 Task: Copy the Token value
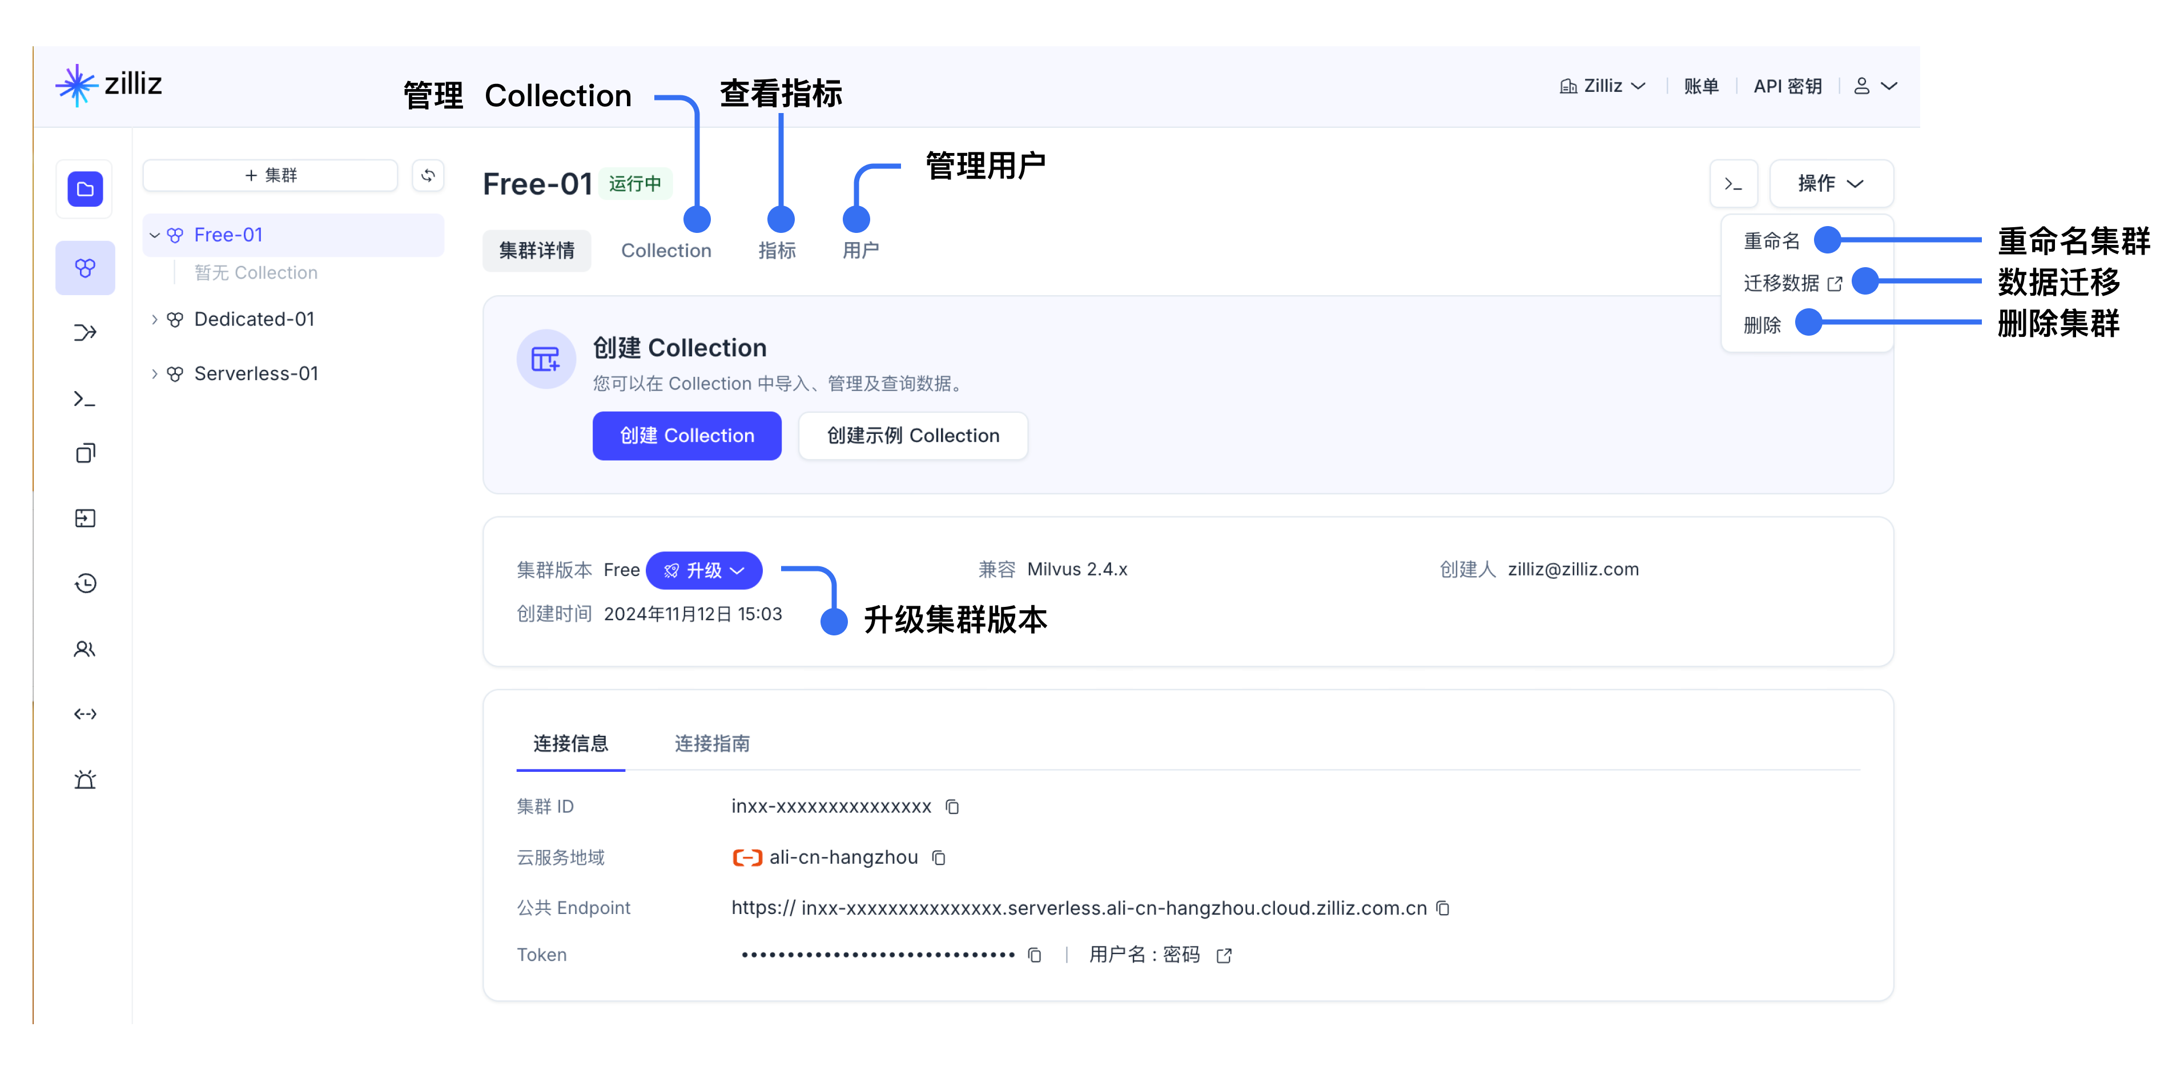tap(1035, 955)
